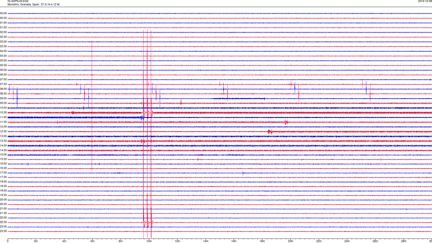432x243 pixels.
Task: Click the 10m minute-axis label
Action: pyautogui.click(x=149, y=241)
